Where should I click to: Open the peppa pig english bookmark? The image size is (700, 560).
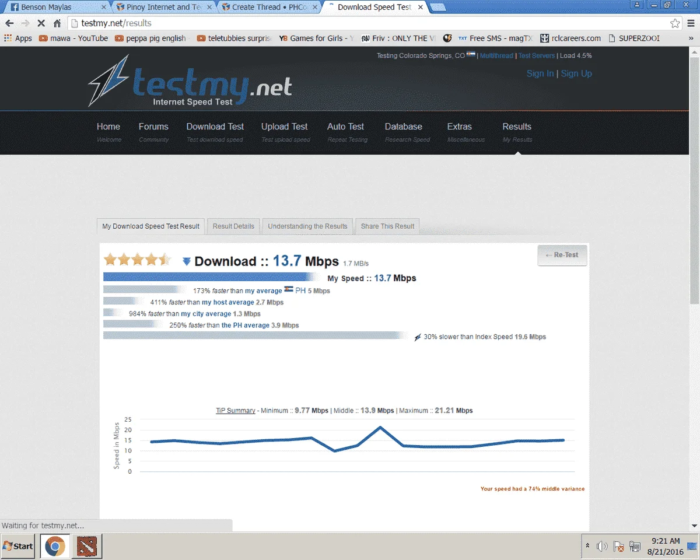coord(150,38)
